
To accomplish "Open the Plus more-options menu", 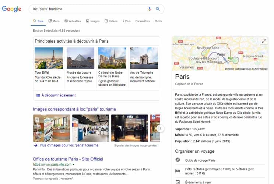I will click(127, 21).
